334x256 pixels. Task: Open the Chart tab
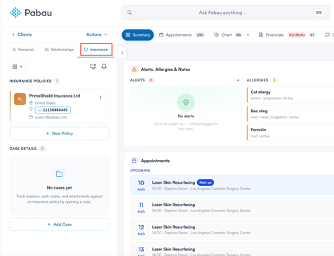pyautogui.click(x=228, y=35)
